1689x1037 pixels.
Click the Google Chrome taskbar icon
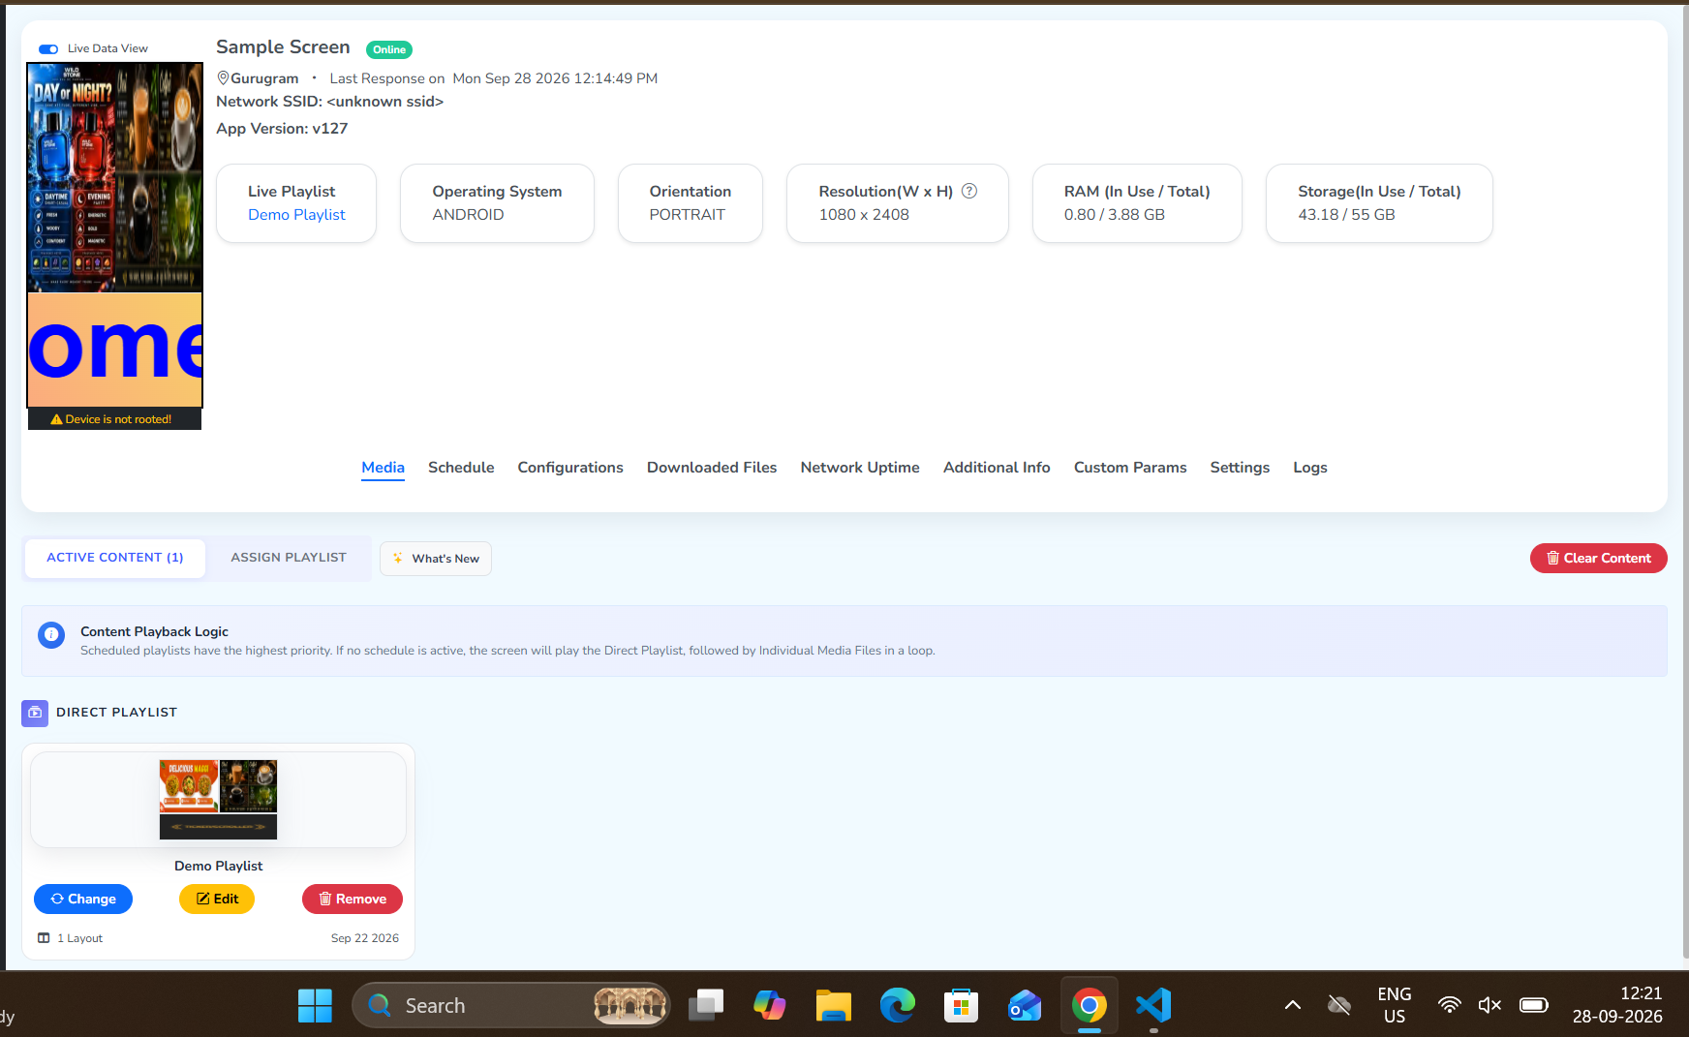tap(1090, 1006)
